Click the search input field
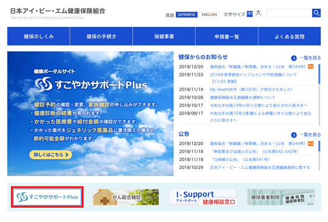Image resolution: width=328 pixels, height=222 pixels. click(289, 13)
